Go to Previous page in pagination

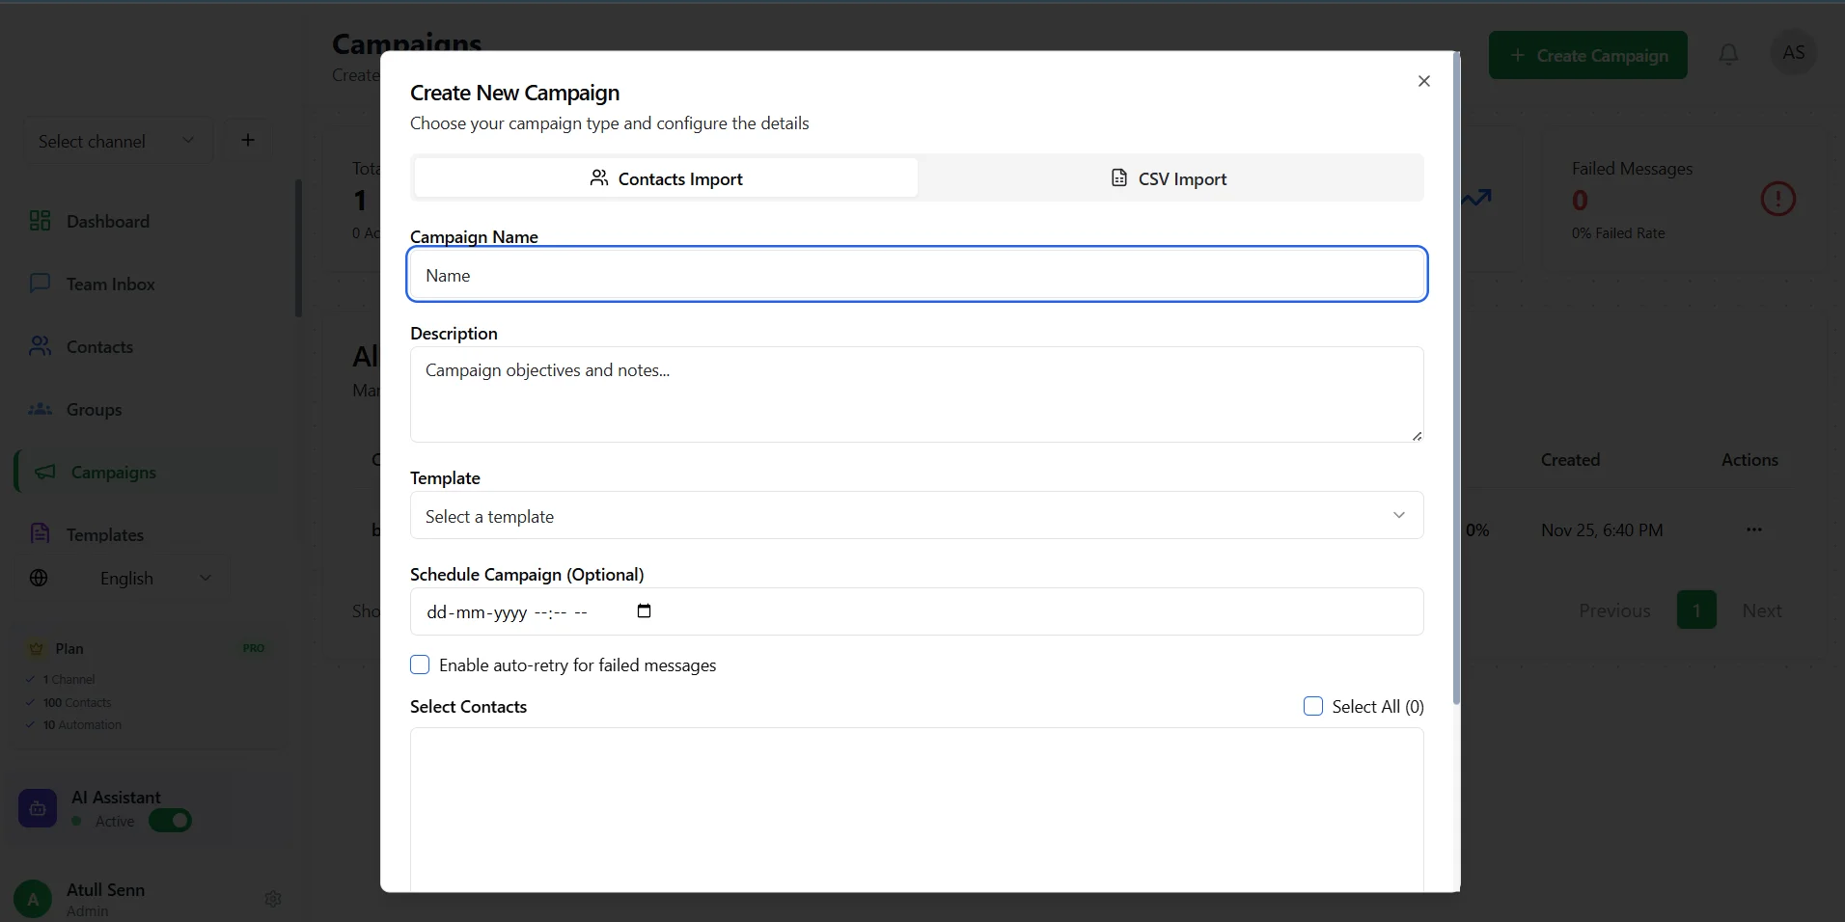coord(1614,610)
